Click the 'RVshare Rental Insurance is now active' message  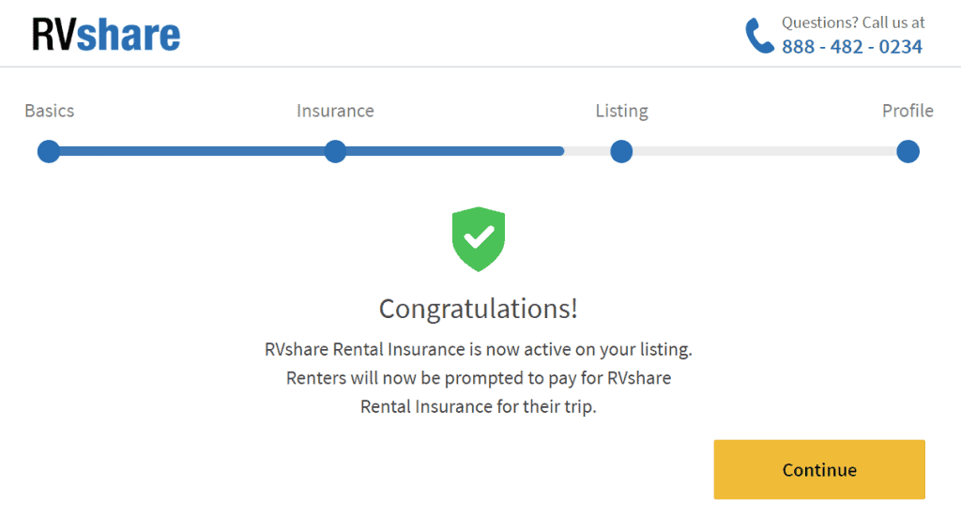coord(479,349)
